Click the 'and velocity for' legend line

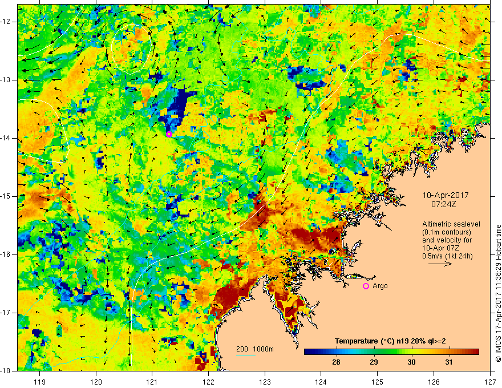447,240
